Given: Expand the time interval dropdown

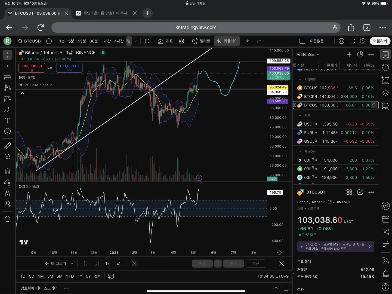Looking at the screenshot, I should [x=136, y=41].
